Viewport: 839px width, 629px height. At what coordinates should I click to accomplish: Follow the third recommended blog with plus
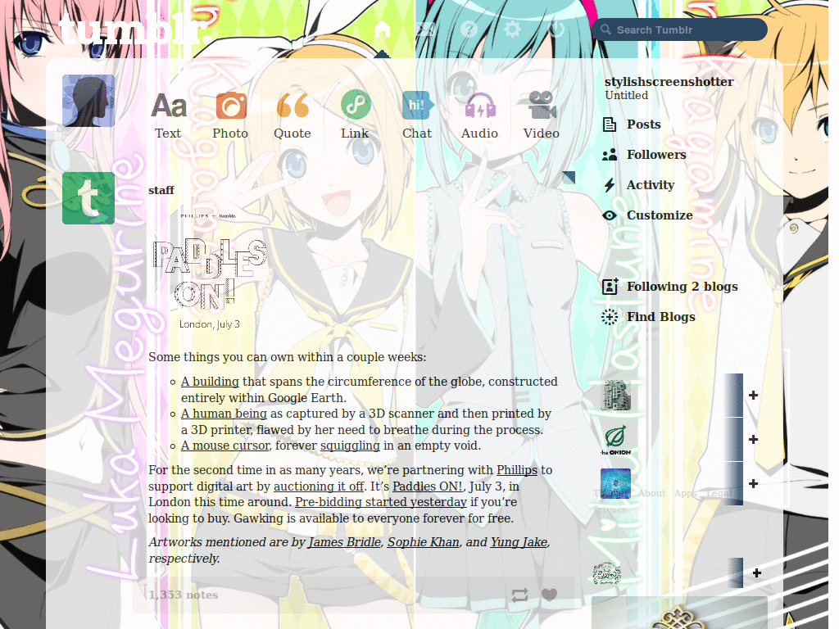[x=754, y=483]
